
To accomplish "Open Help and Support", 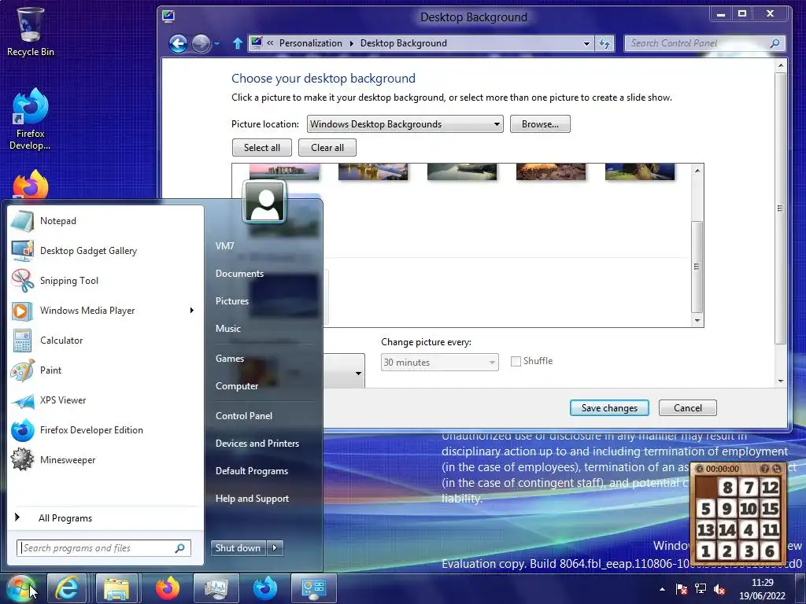I will pos(252,499).
